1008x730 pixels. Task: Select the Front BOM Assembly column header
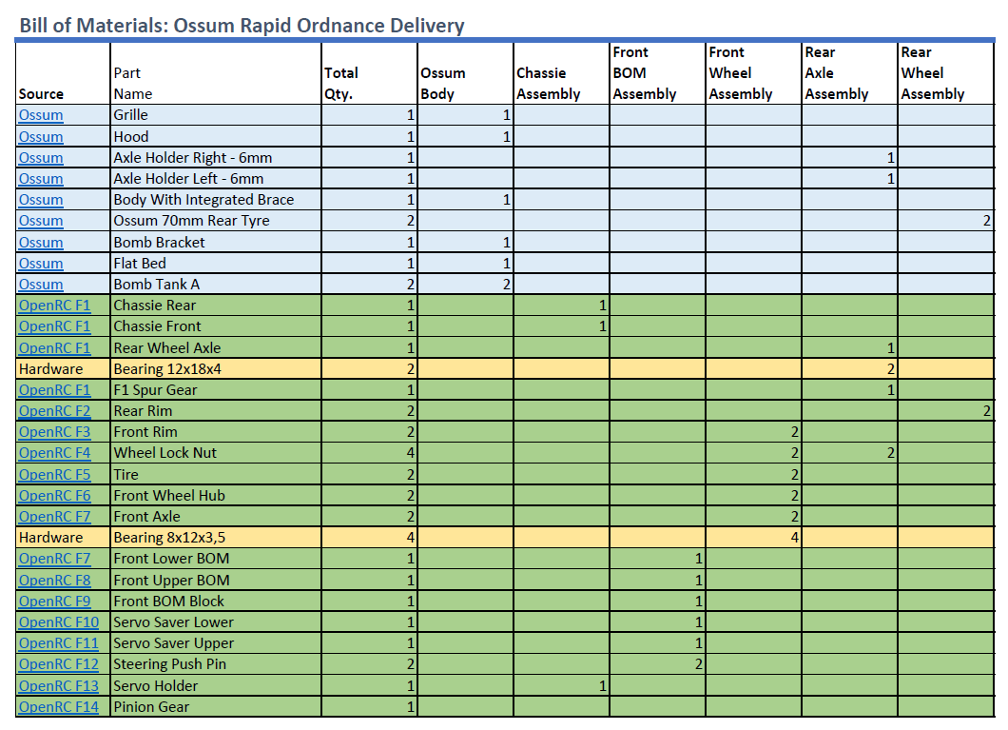657,73
